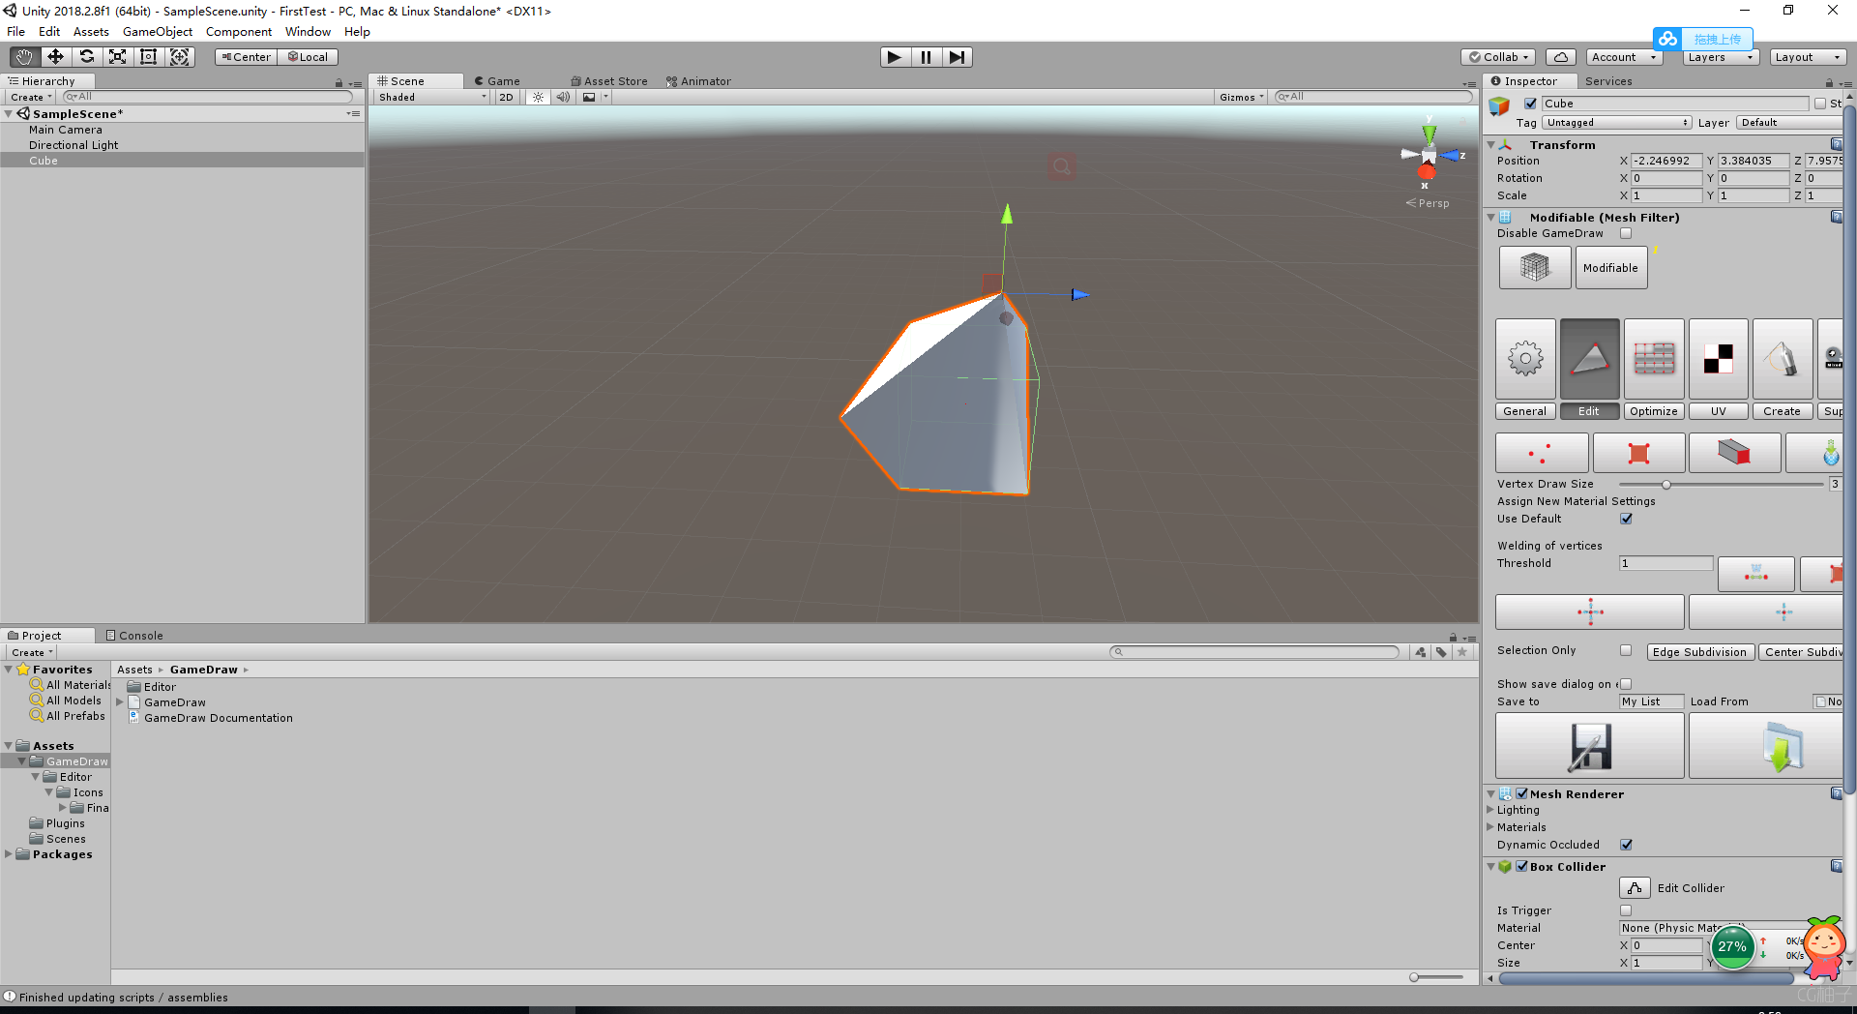The height and width of the screenshot is (1014, 1857).
Task: Open Hierarchy Create dropdown
Action: click(x=32, y=97)
